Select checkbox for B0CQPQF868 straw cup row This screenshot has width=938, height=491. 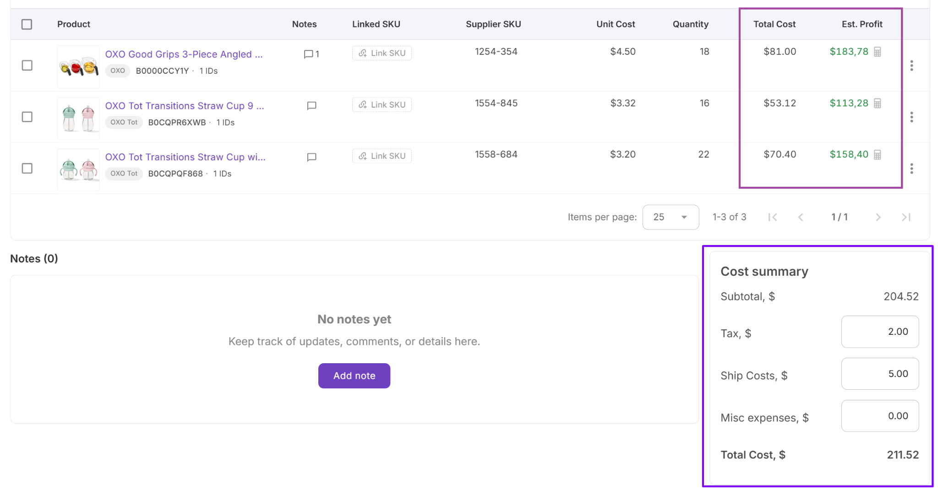(x=27, y=169)
